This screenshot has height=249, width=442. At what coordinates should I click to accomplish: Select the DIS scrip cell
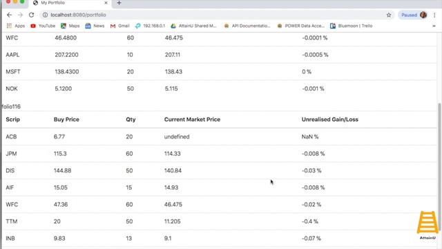pyautogui.click(x=10, y=171)
